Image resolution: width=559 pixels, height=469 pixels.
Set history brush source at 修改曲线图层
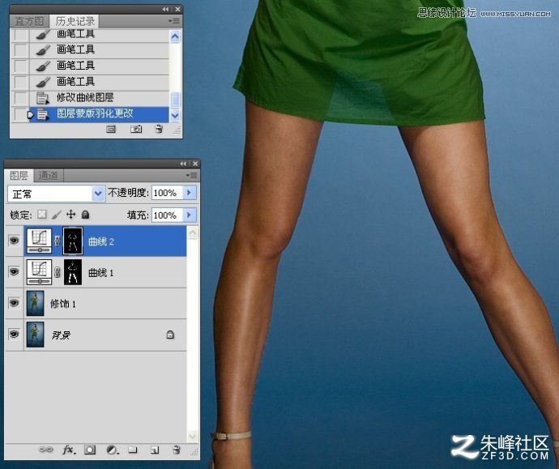point(20,98)
